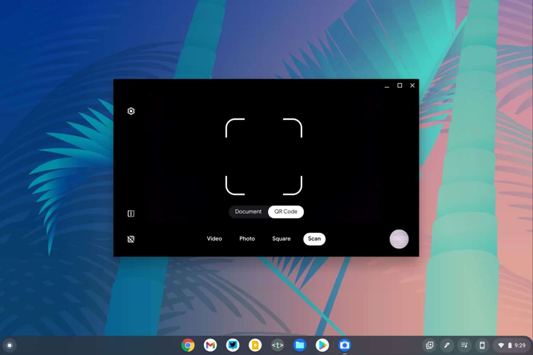Open Gmail from the shelf
This screenshot has height=355, width=533.
click(210, 345)
